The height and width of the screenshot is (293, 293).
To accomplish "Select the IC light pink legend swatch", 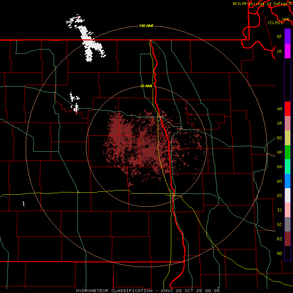I will coord(287,210).
